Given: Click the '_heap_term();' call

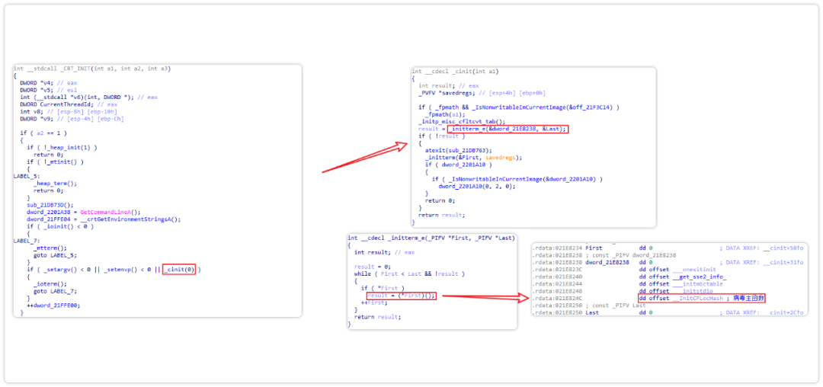Looking at the screenshot, I should click(55, 184).
